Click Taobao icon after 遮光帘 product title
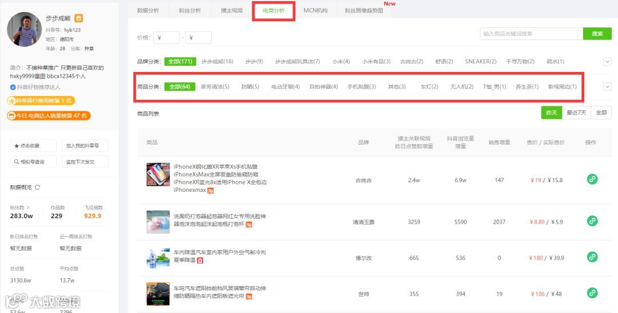 tap(249, 296)
